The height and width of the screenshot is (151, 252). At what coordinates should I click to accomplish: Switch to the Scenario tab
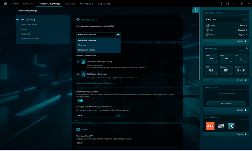(28, 4)
